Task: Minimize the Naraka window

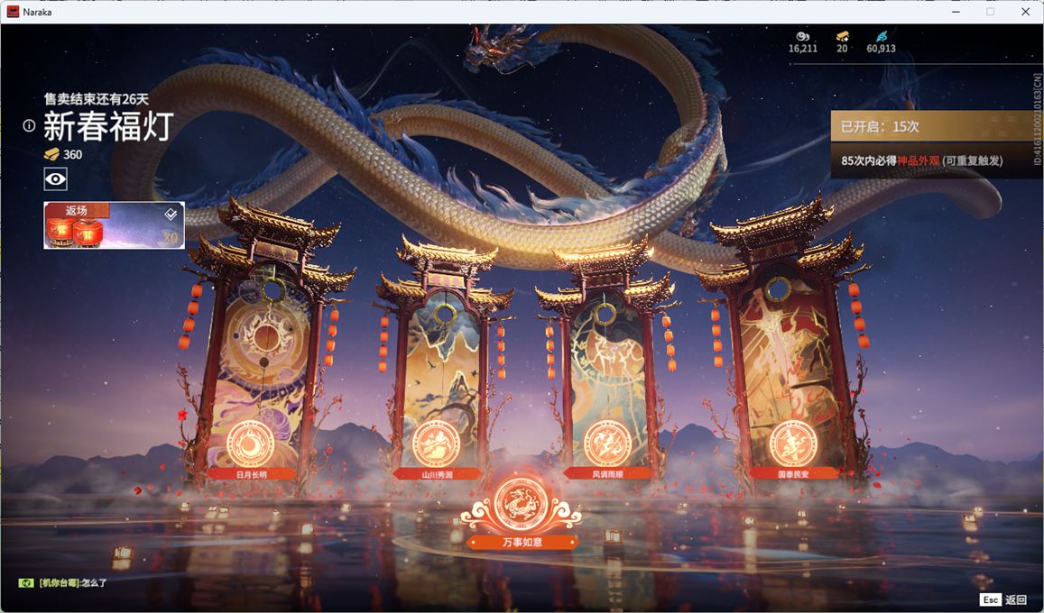Action: (956, 12)
